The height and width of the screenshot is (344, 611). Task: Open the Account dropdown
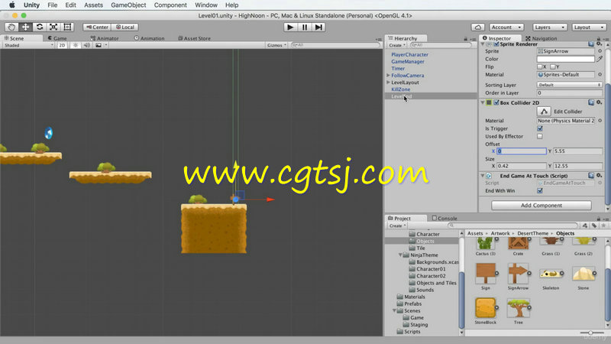click(506, 28)
